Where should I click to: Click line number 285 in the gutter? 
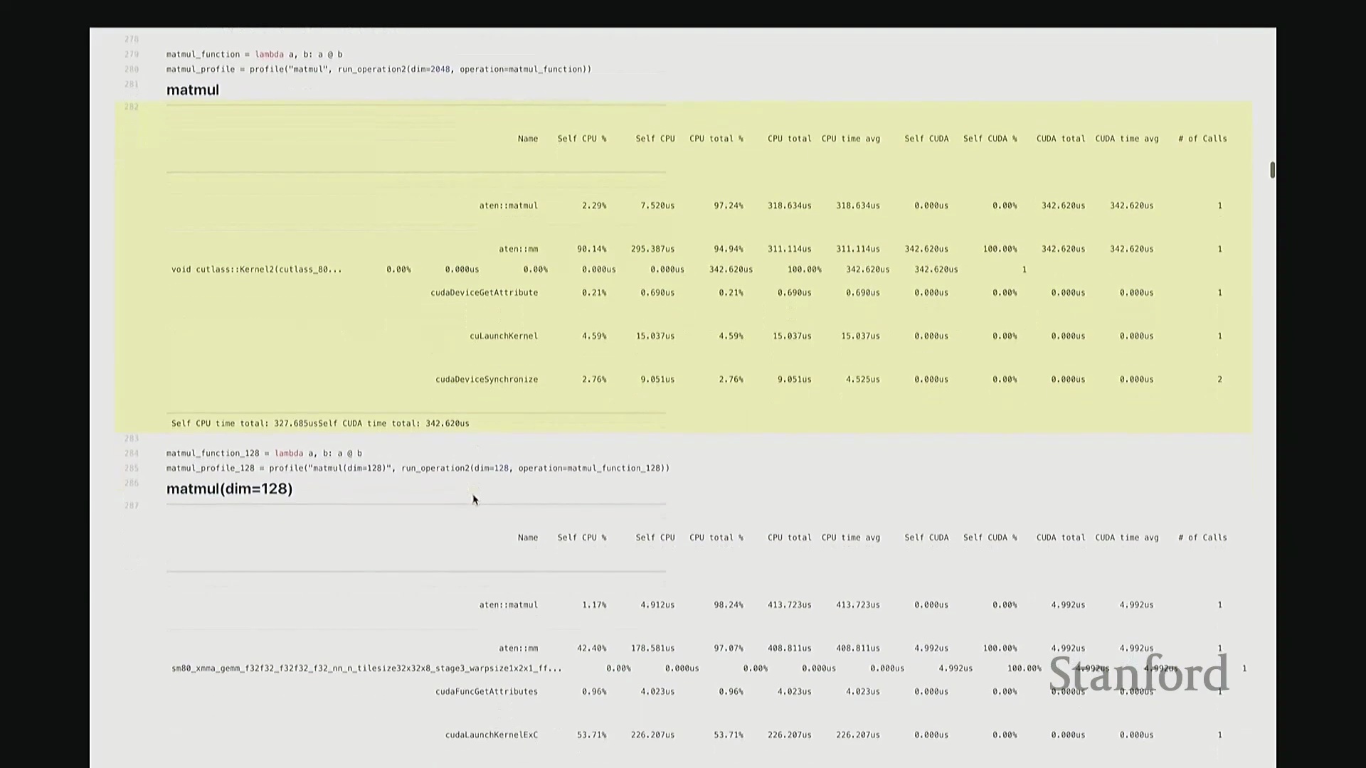(x=132, y=468)
